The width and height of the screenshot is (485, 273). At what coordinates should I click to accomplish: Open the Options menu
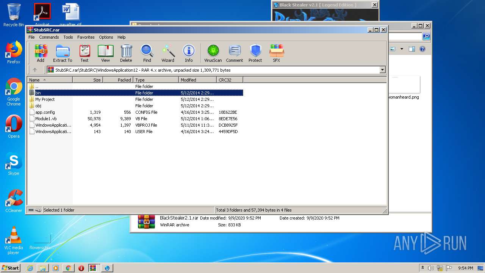(106, 37)
